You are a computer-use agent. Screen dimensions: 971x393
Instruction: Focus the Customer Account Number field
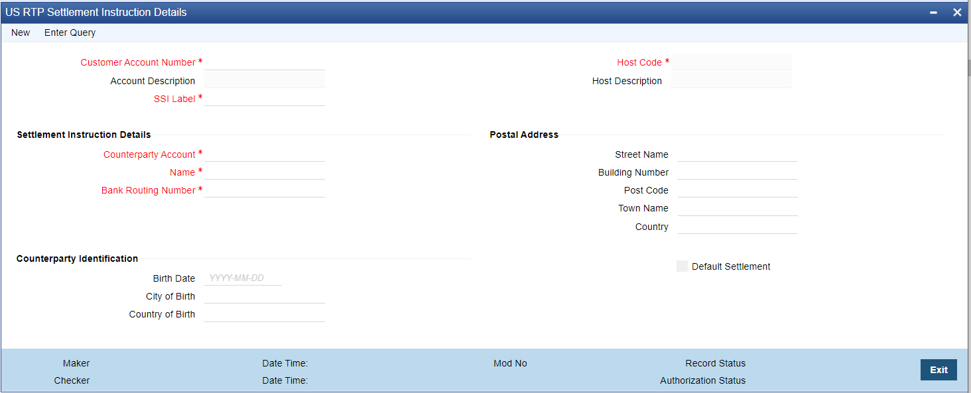(x=265, y=62)
